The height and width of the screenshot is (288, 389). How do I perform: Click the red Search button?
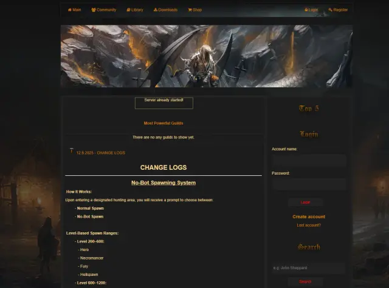pyautogui.click(x=305, y=281)
